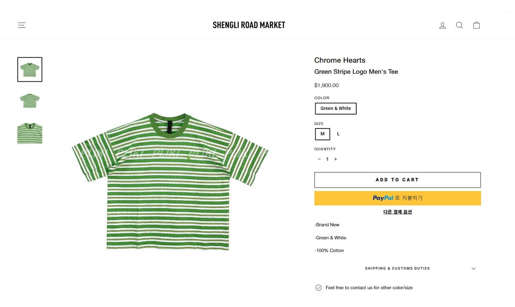Open the hamburger navigation menu
The width and height of the screenshot is (515, 307).
click(x=21, y=25)
